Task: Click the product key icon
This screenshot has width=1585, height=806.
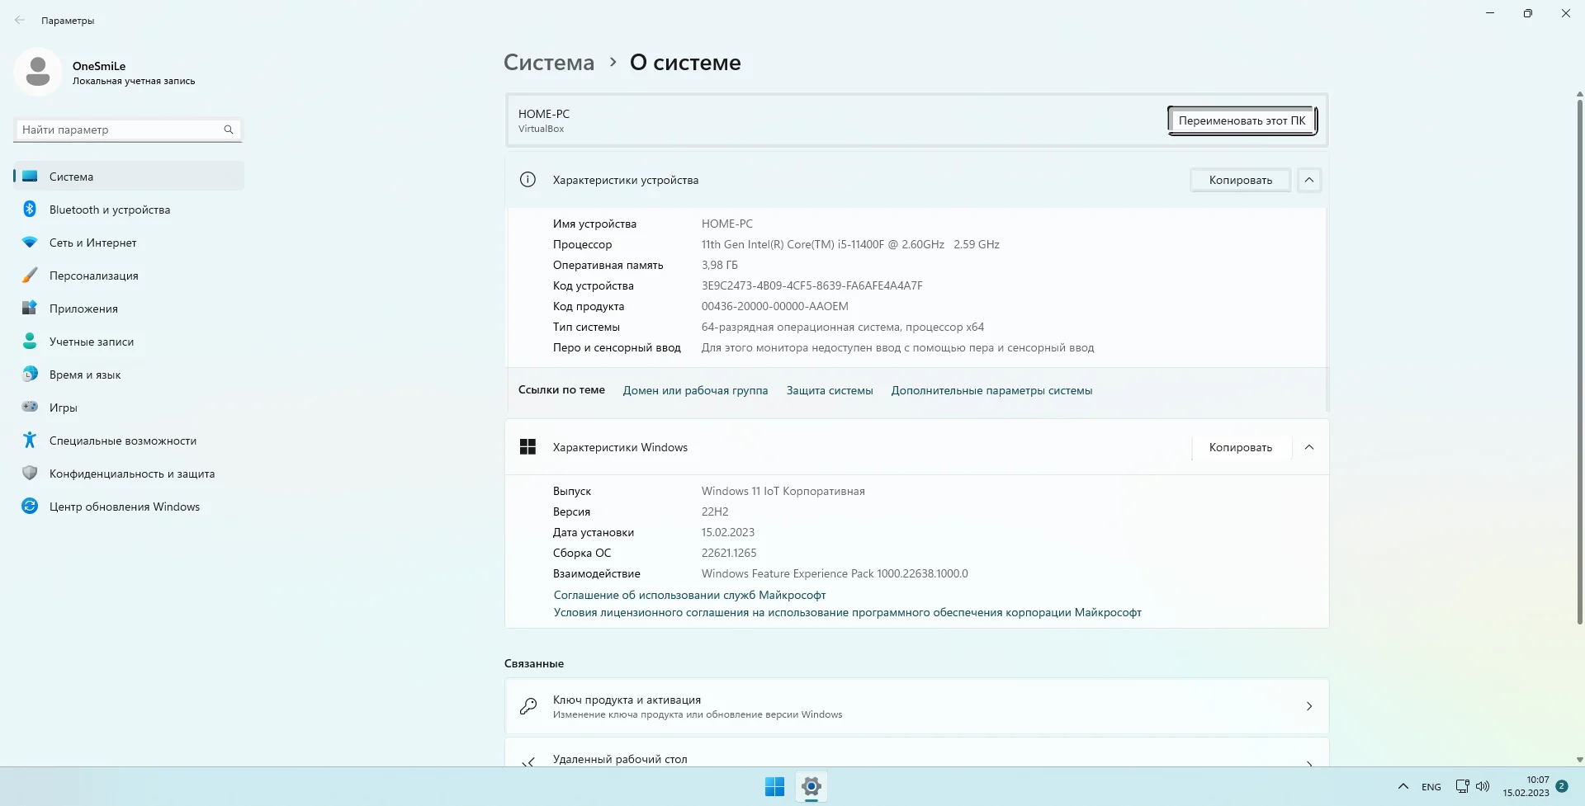Action: [x=528, y=706]
